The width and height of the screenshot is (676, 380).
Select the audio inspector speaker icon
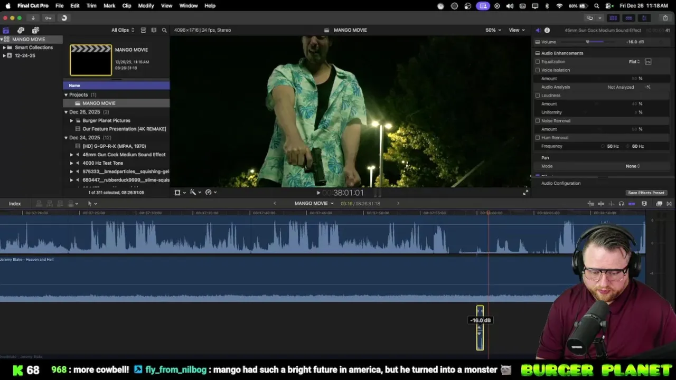pyautogui.click(x=538, y=30)
